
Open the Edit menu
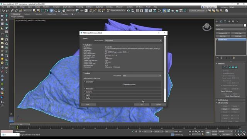click(8, 7)
